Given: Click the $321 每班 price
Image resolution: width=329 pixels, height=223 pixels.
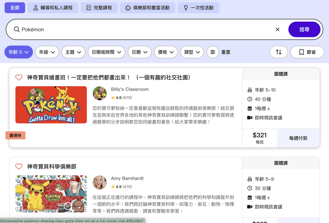Looking at the screenshot, I should coord(260,138).
